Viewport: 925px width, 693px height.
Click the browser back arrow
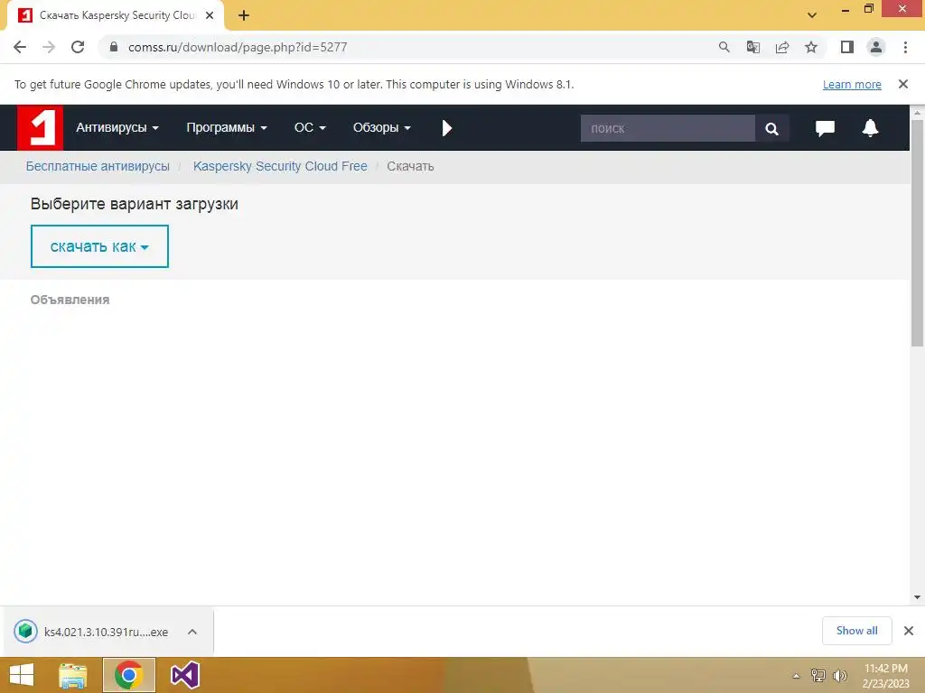click(x=20, y=47)
